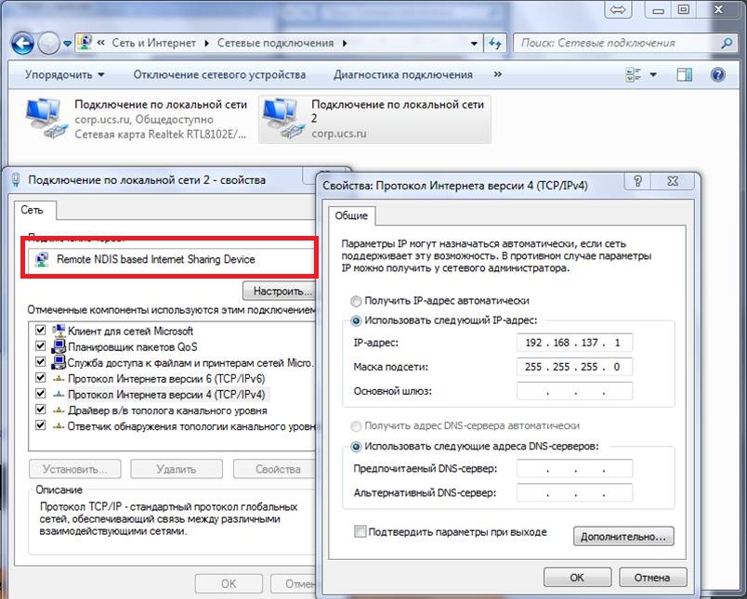Uncheck Служба доступа к файлам и принтерам
The height and width of the screenshot is (599, 747).
[x=41, y=361]
